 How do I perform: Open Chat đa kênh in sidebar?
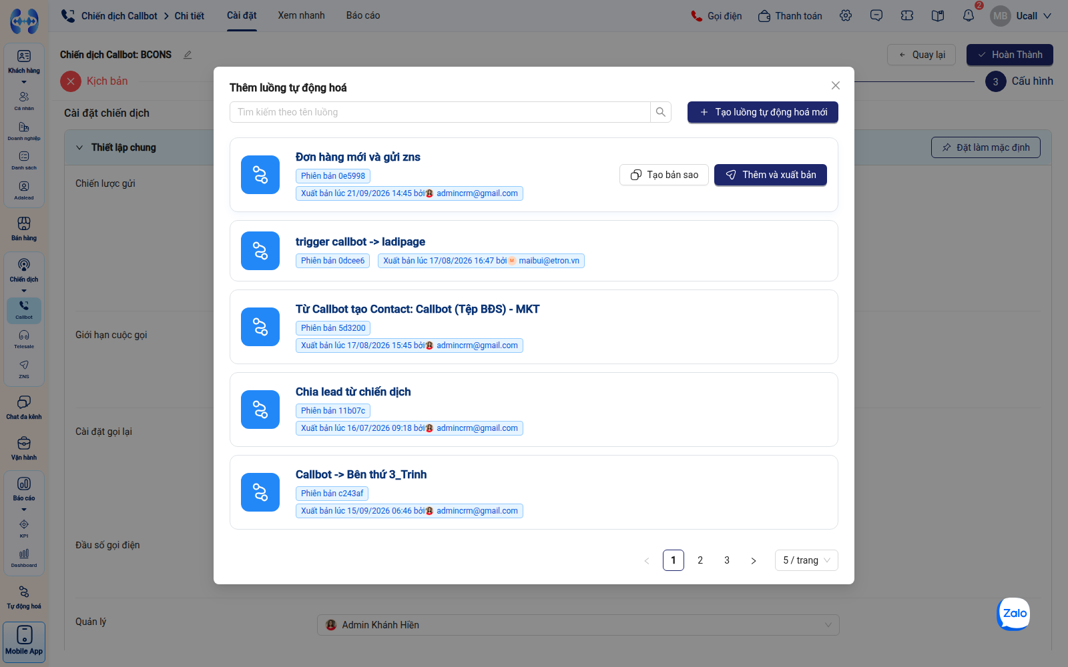tap(24, 408)
